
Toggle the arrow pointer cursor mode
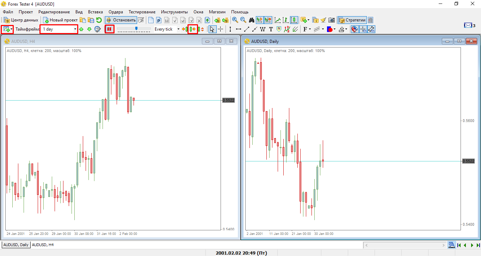tap(212, 29)
